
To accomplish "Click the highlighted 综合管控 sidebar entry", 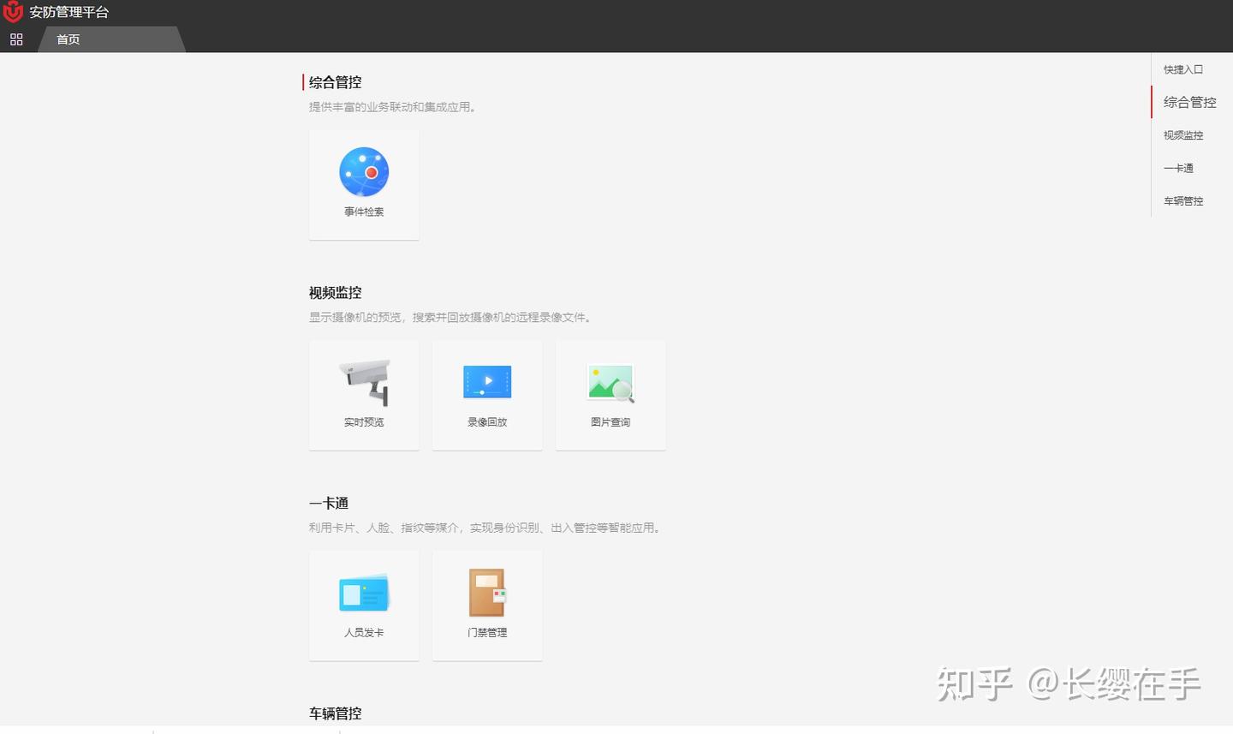I will (1188, 101).
